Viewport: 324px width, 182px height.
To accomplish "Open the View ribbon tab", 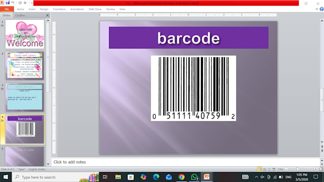I will pos(122,9).
